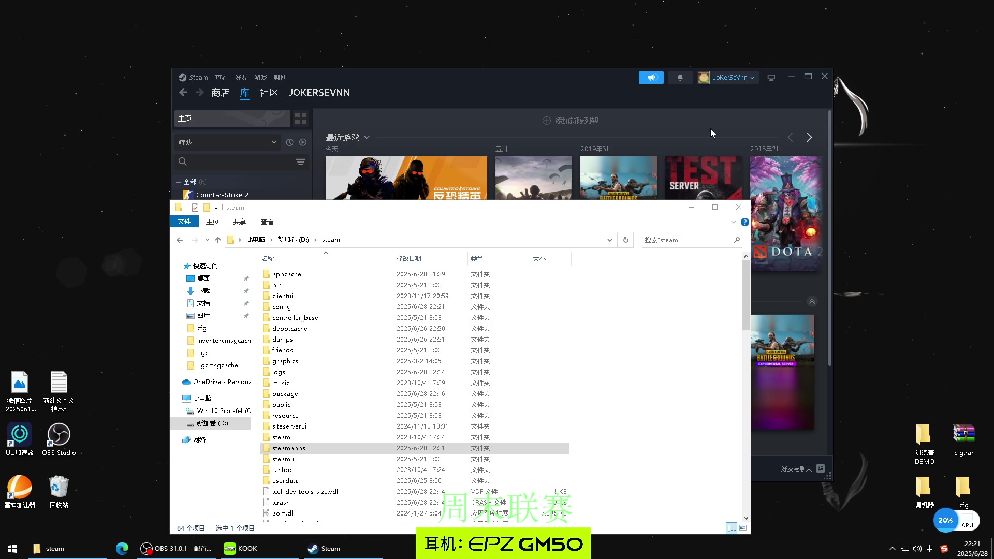Switch to 商店 tab in Steam

[220, 93]
